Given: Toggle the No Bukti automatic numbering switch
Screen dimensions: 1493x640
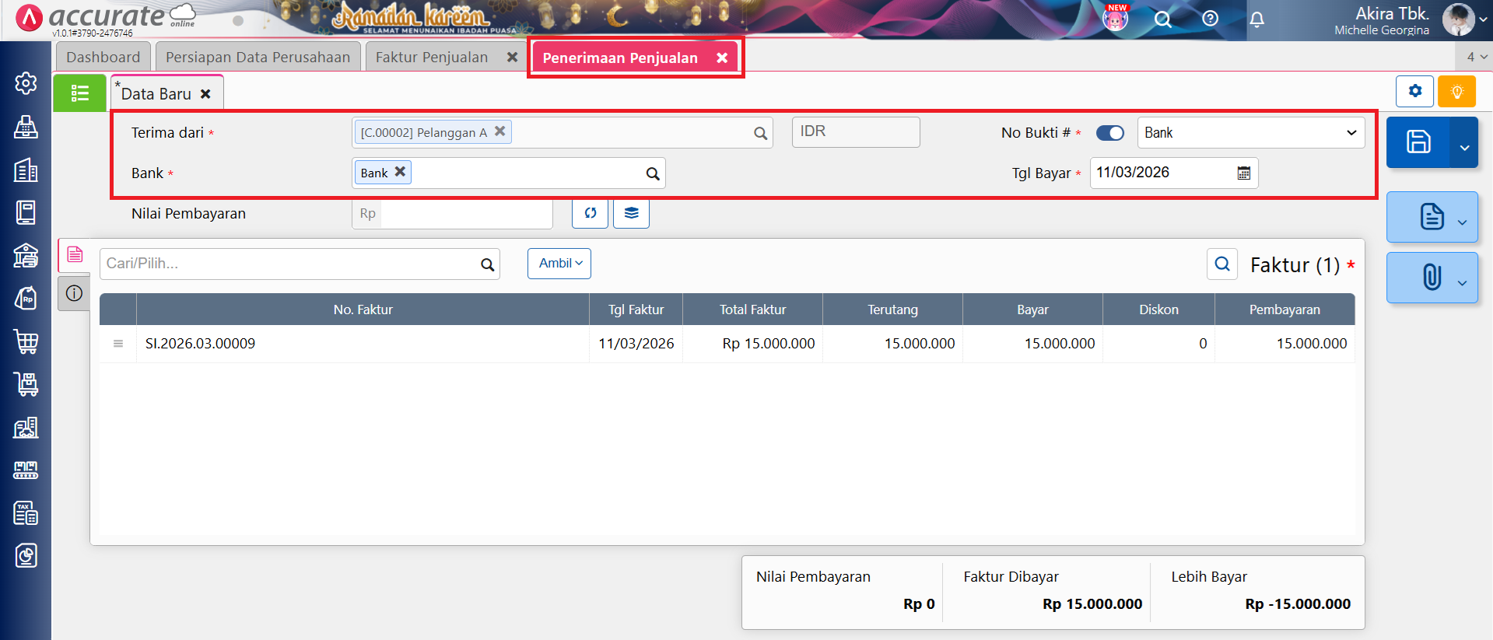Looking at the screenshot, I should [1109, 133].
